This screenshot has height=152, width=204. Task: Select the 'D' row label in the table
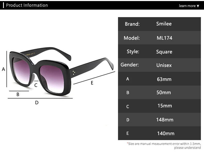128,120
